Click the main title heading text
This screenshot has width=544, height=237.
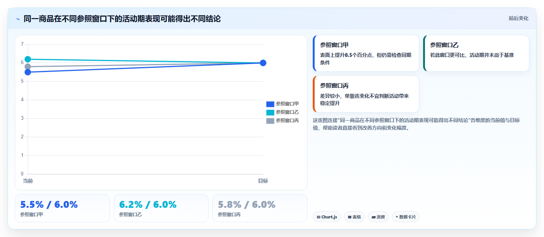pos(122,19)
